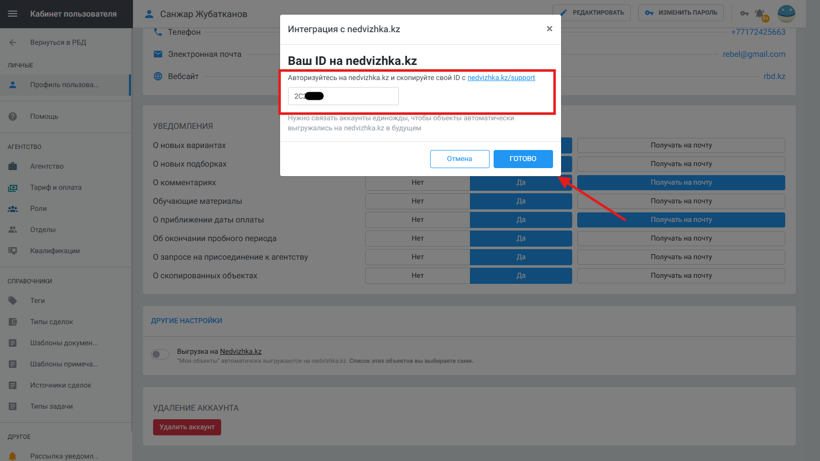Click the phone number +77172425663

tap(758, 32)
